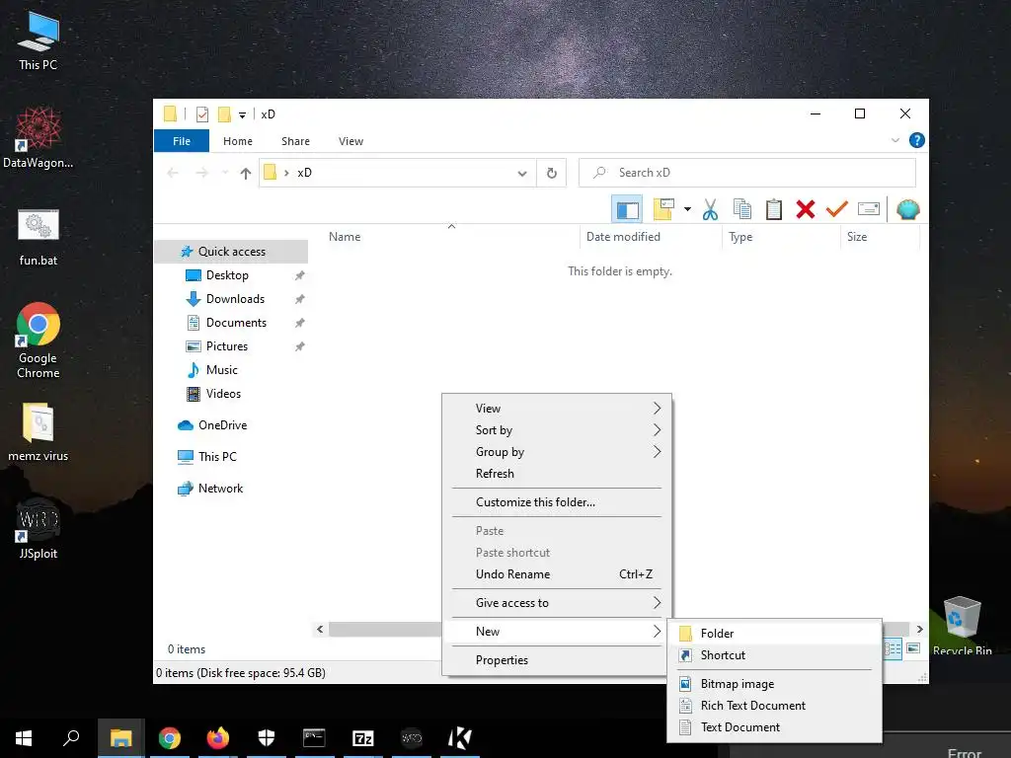The height and width of the screenshot is (758, 1011).
Task: Click horizontal scrollbar left arrow
Action: 320,629
